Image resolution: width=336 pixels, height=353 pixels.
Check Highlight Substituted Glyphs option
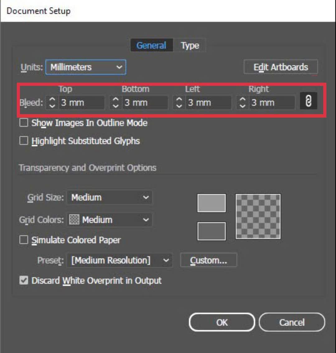(24, 141)
